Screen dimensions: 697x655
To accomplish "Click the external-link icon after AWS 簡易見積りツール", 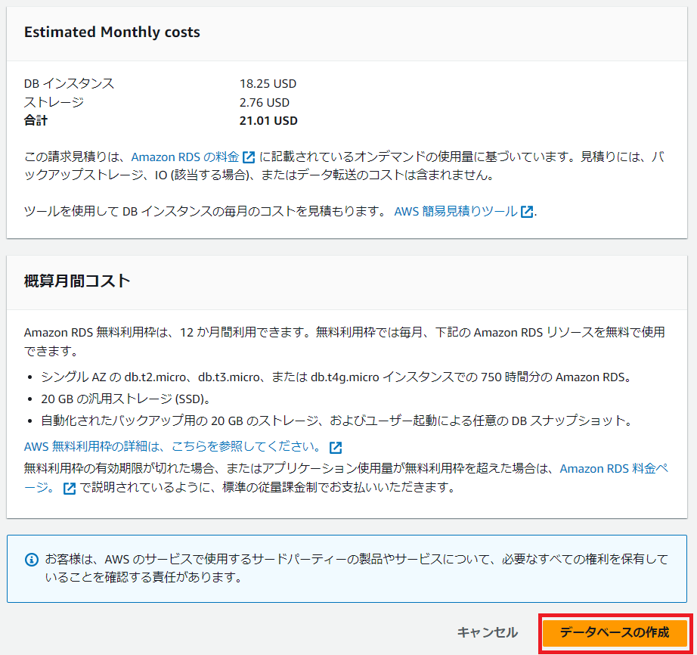I will point(527,212).
